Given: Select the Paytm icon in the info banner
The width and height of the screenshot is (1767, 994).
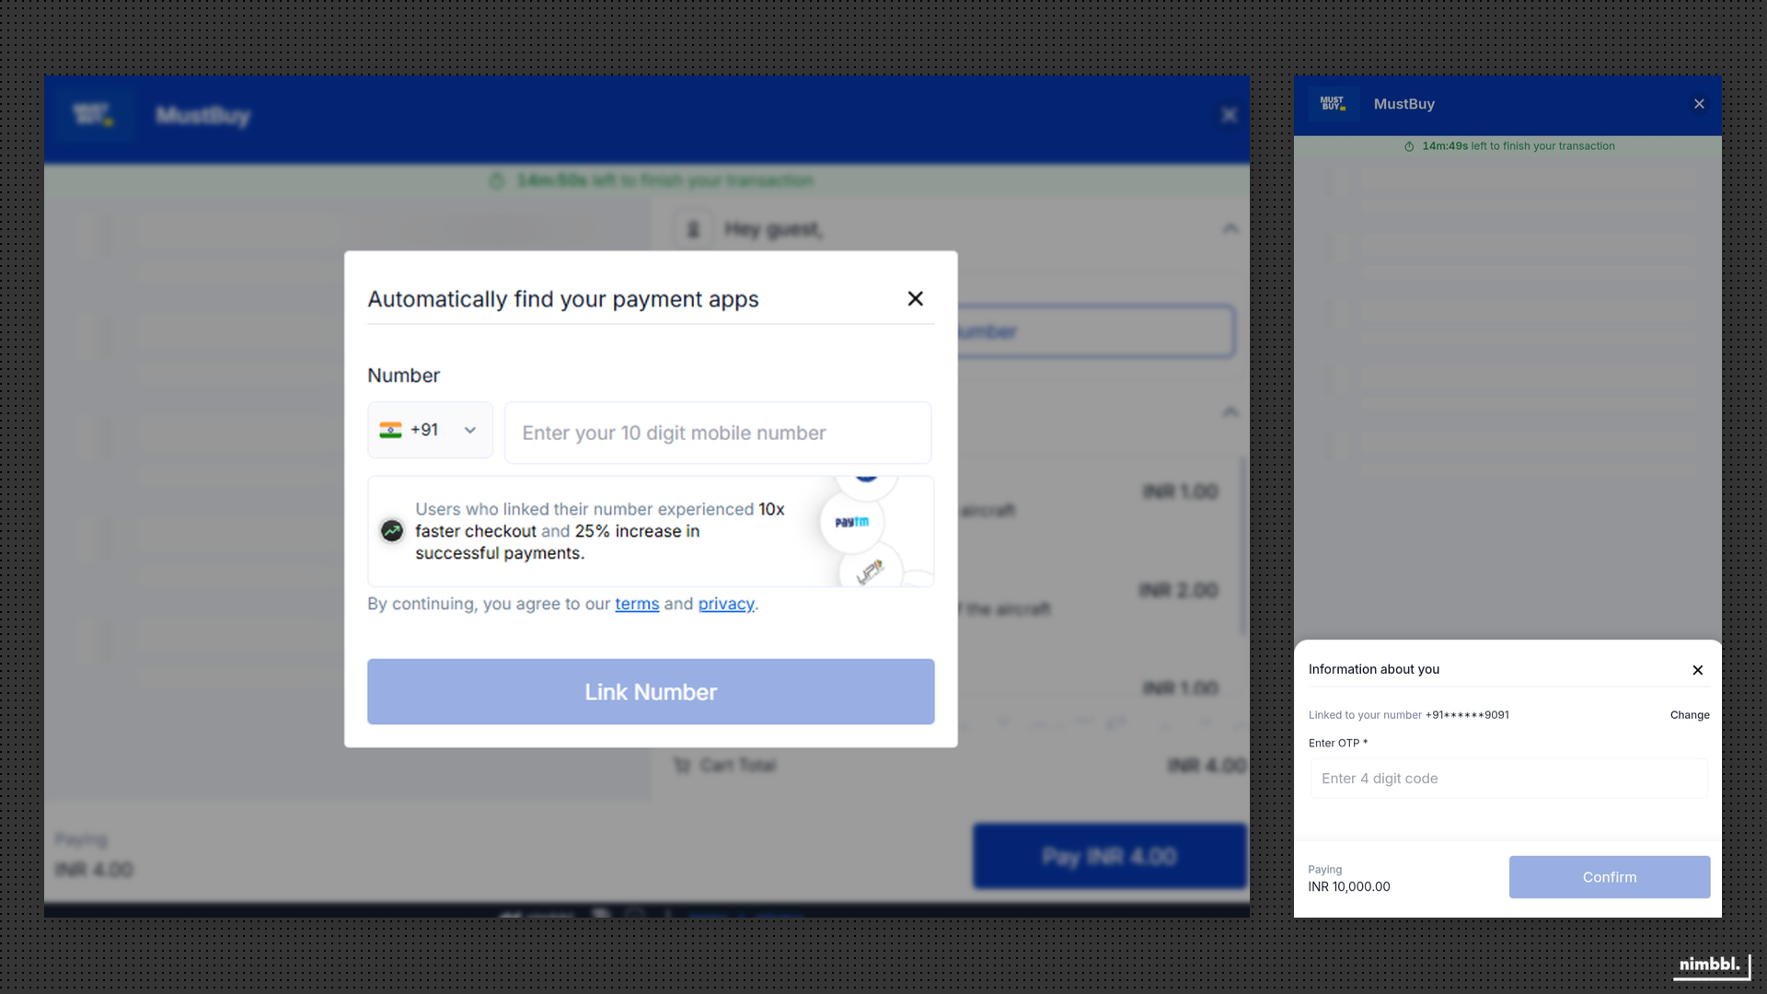Looking at the screenshot, I should click(851, 522).
